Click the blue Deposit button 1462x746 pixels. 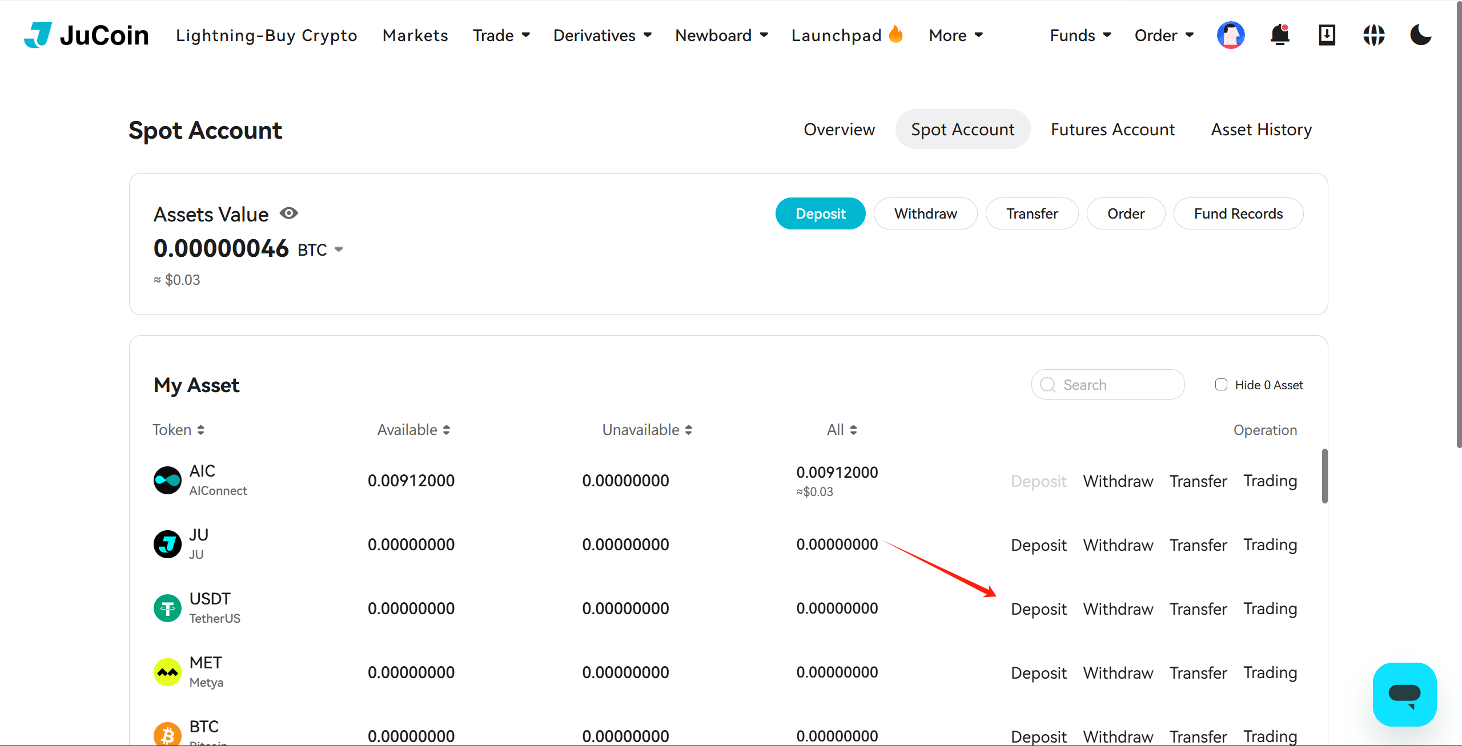820,213
